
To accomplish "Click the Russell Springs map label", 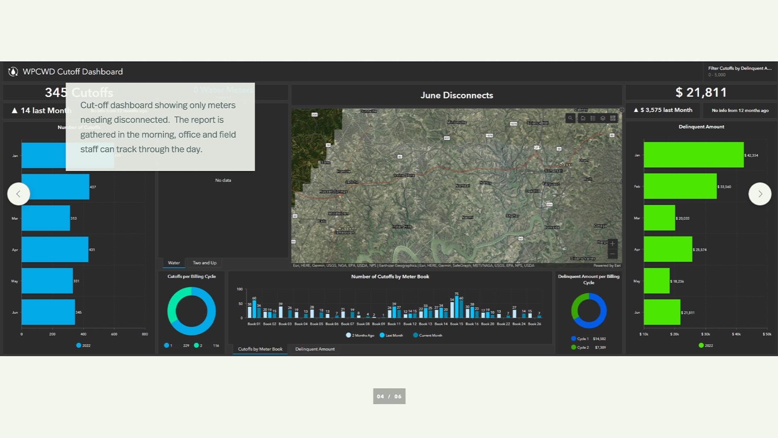I will tap(333, 191).
